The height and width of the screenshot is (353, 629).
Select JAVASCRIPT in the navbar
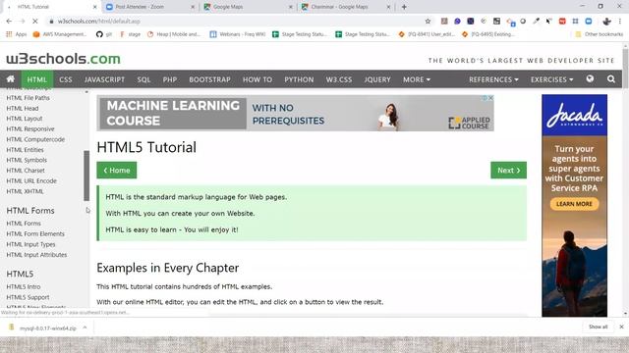[104, 79]
